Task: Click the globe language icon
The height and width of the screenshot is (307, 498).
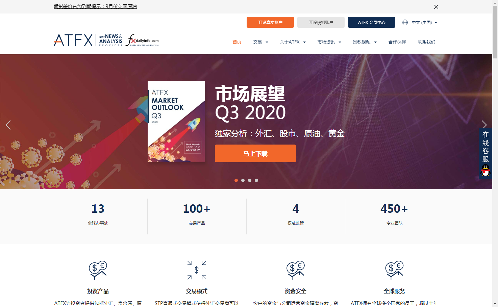Action: click(x=405, y=22)
